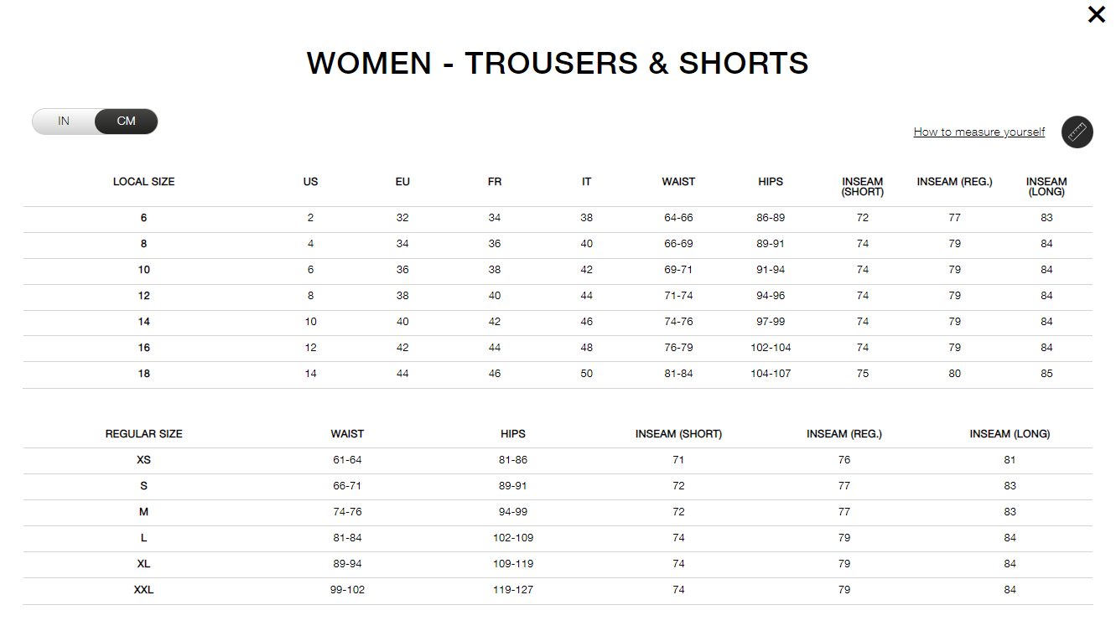Click the INSEAM (LONG) header in the bottom table
1116x631 pixels.
[x=1010, y=434]
